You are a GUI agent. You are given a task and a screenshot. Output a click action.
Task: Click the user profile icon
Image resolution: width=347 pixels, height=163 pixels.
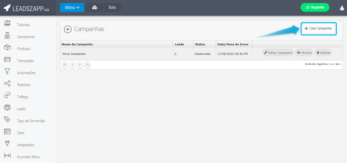pos(342,8)
